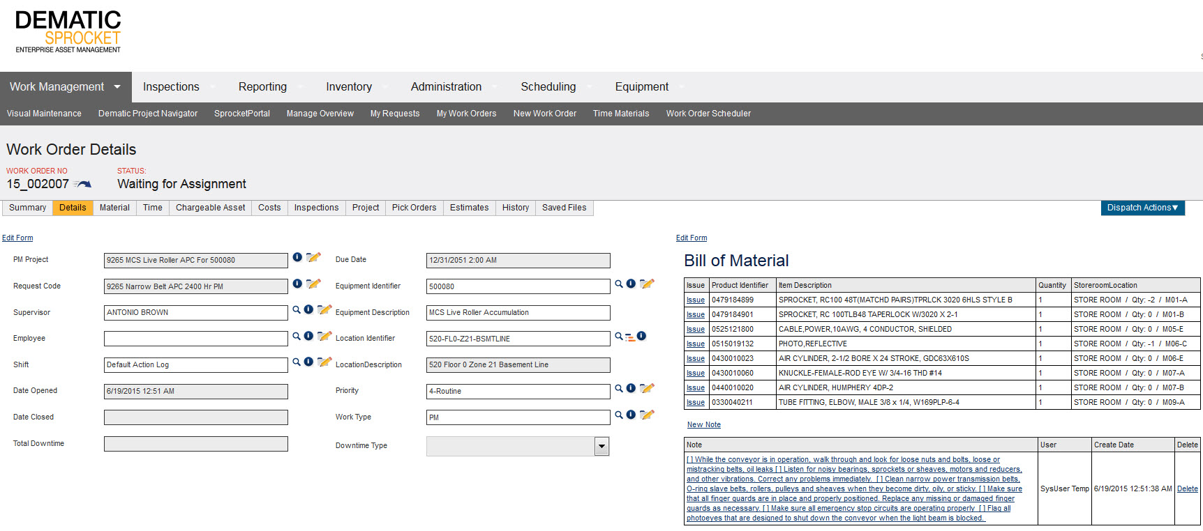Open the Inspections main menu
The height and width of the screenshot is (531, 1203).
(x=171, y=87)
